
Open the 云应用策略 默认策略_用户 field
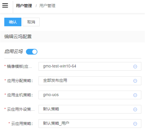[90, 124]
